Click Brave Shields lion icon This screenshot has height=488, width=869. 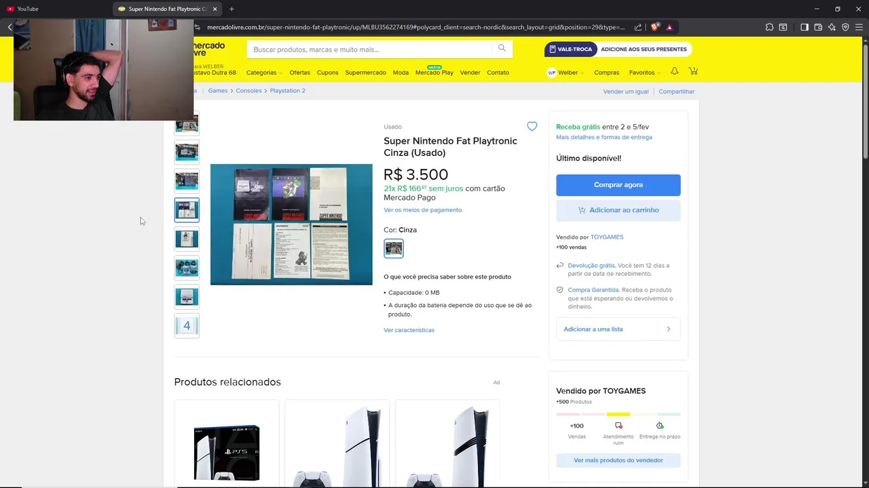[x=654, y=27]
